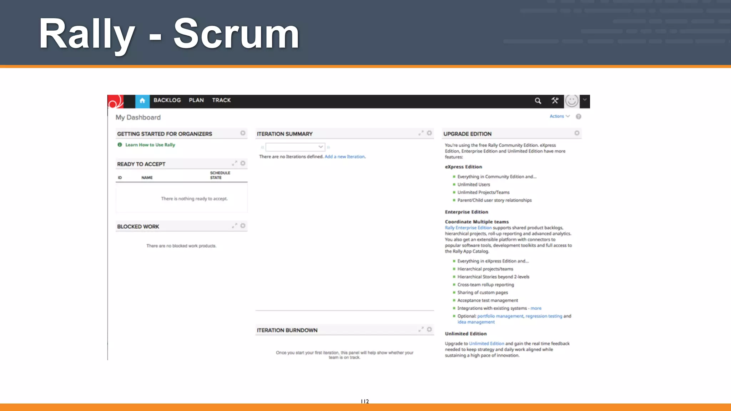Open the setup tools wrench icon

(555, 101)
